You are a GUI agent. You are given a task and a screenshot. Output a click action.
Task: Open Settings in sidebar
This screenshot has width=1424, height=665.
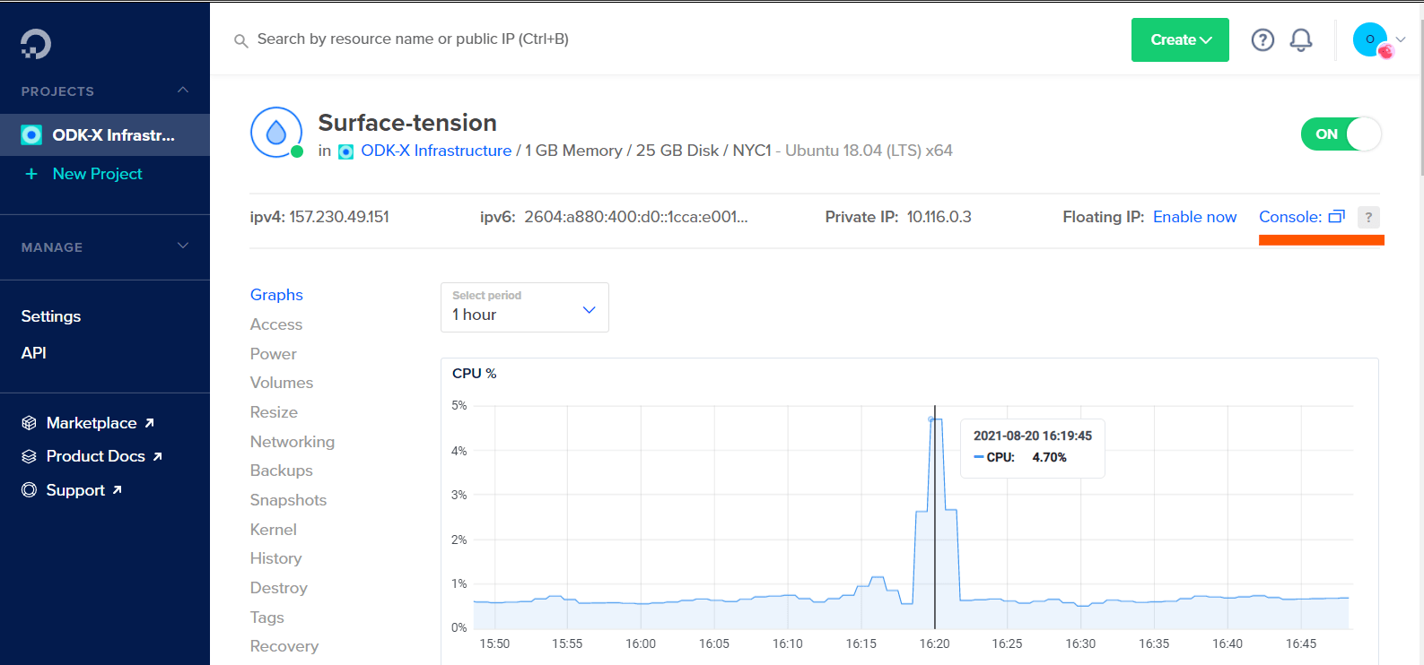[51, 316]
